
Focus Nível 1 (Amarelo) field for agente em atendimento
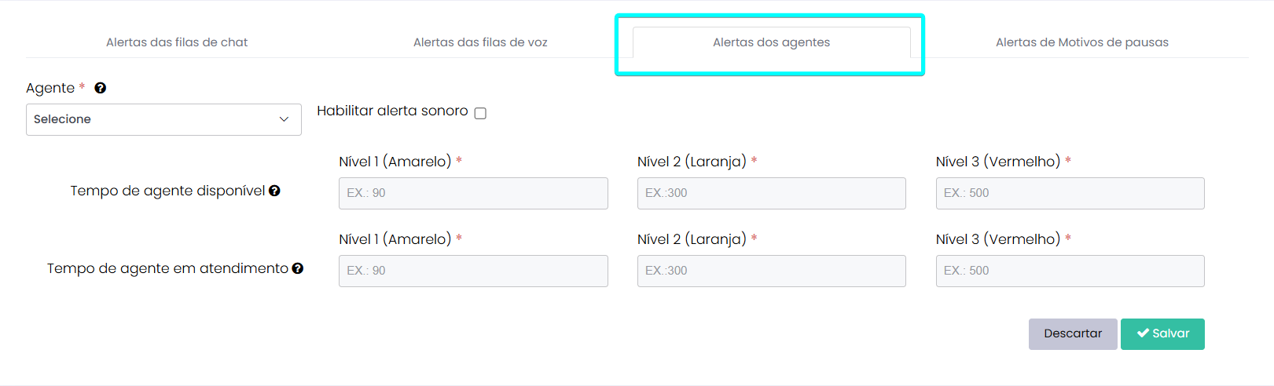point(473,271)
